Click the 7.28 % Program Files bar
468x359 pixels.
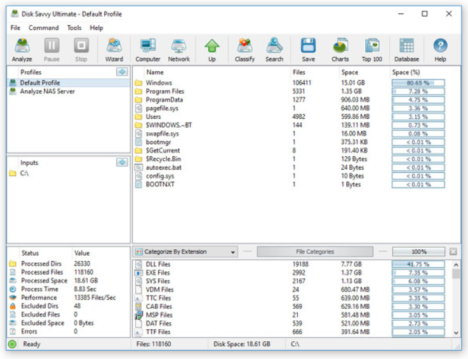coord(418,91)
